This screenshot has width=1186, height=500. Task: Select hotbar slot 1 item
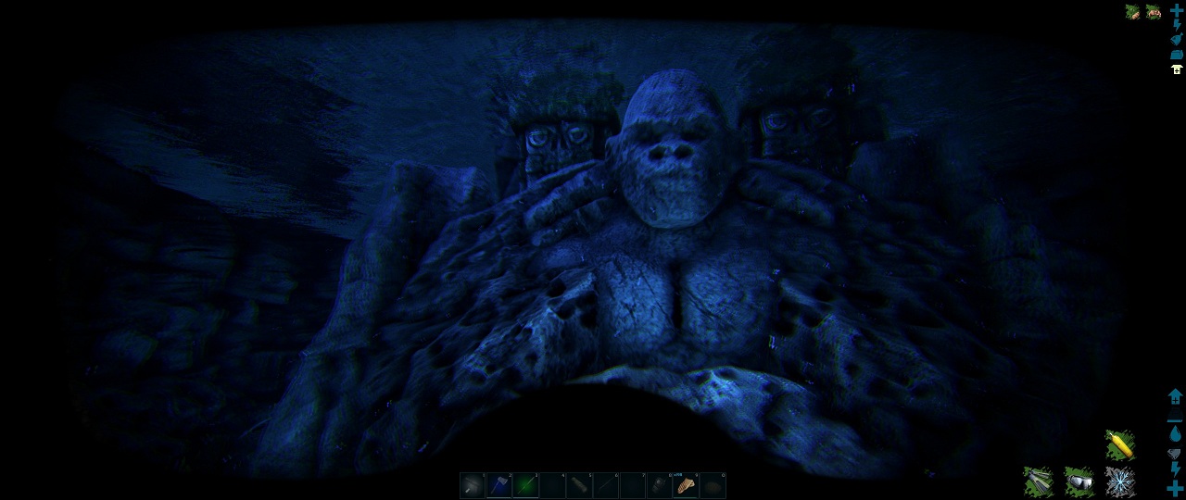(473, 485)
